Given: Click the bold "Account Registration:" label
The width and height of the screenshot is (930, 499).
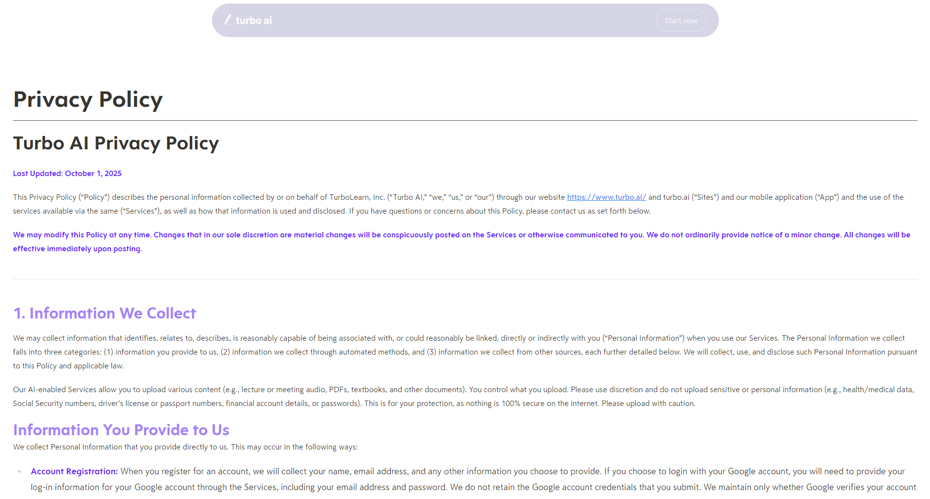Looking at the screenshot, I should [74, 472].
